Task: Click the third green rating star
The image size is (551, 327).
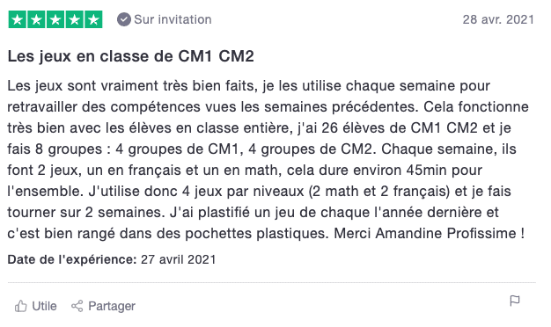Action: click(55, 19)
